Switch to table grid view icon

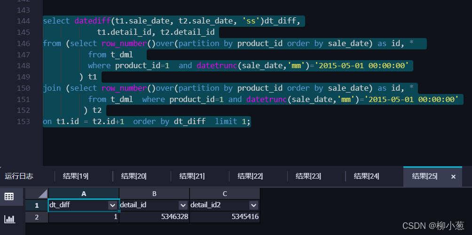point(9,197)
